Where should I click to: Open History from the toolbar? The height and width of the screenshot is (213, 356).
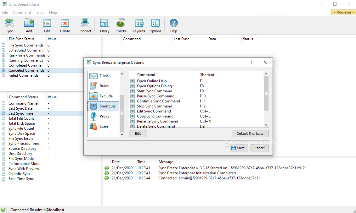coord(104,26)
